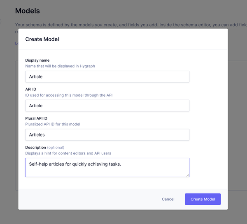Click inside the Description text area
This screenshot has height=224, width=247.
(107, 167)
